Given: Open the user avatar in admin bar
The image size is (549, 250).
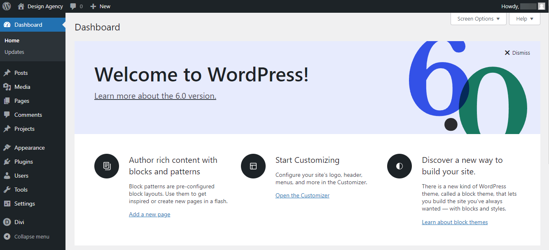Looking at the screenshot, I should pos(542,6).
